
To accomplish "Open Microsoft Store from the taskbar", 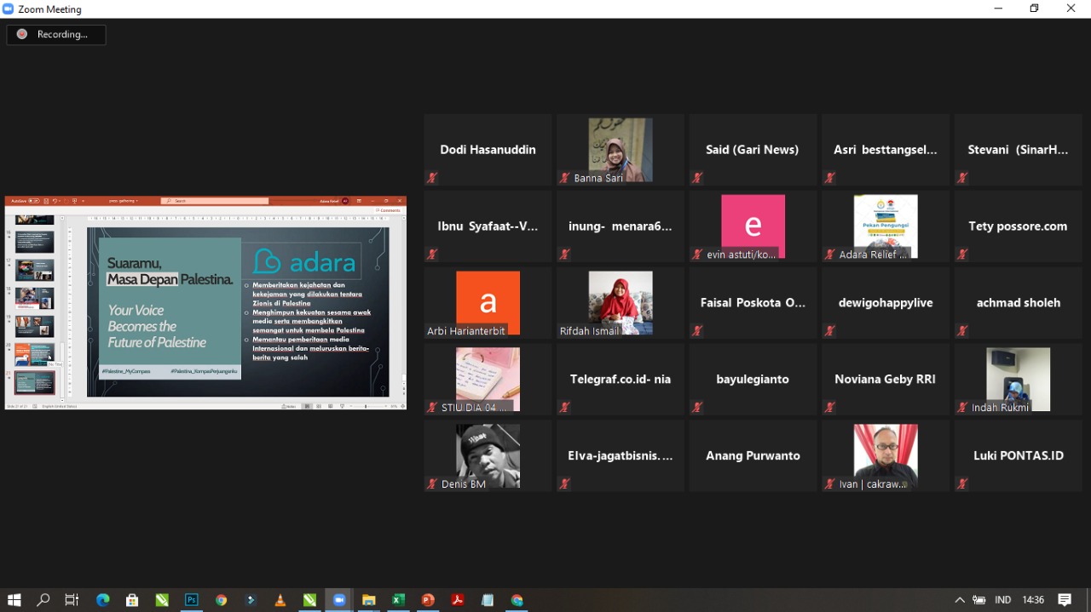I will 132,600.
